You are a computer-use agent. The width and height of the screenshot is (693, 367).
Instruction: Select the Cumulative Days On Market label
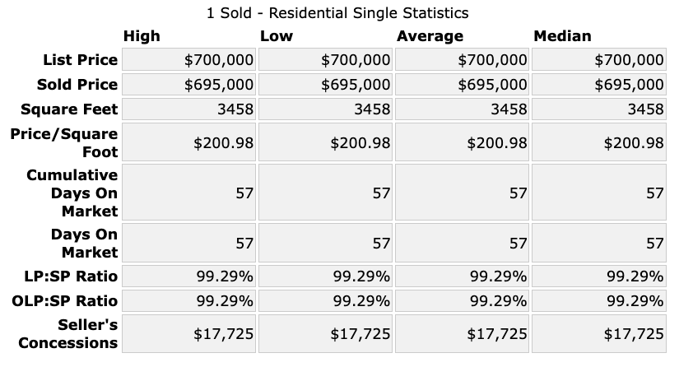click(x=72, y=193)
